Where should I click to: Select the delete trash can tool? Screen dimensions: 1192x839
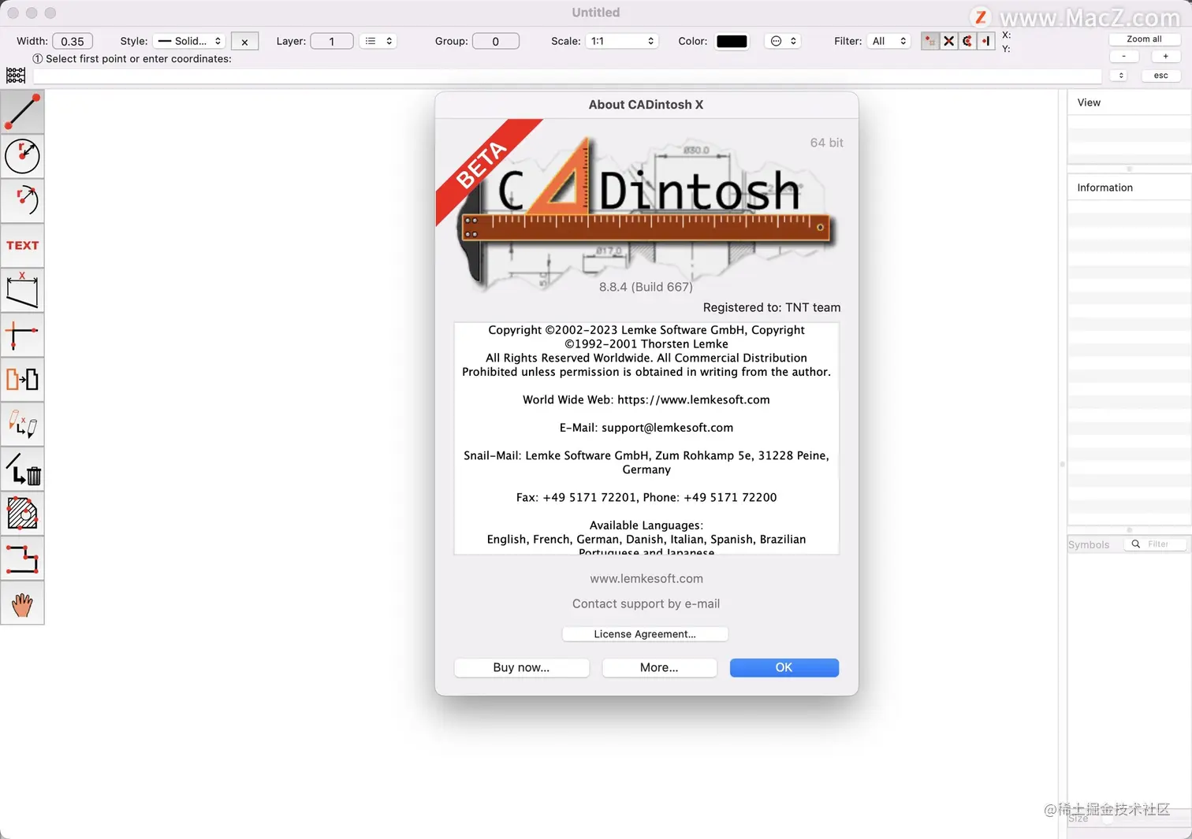(22, 470)
